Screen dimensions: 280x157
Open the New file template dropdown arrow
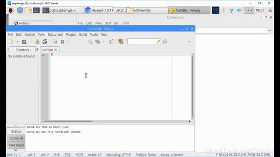pos(17,42)
